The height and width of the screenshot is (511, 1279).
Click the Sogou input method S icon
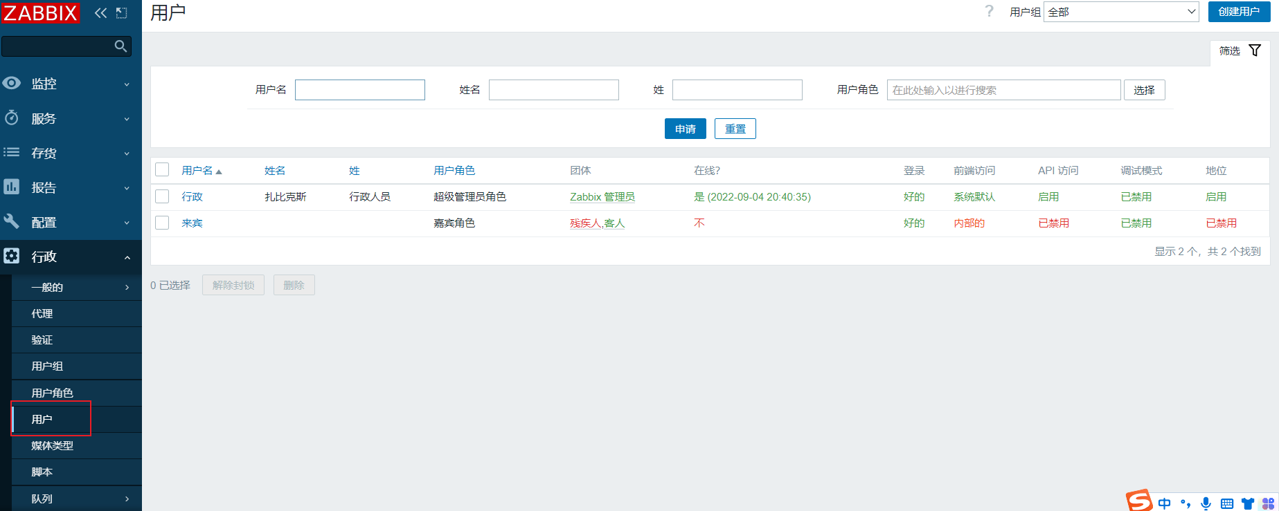[x=1139, y=501]
